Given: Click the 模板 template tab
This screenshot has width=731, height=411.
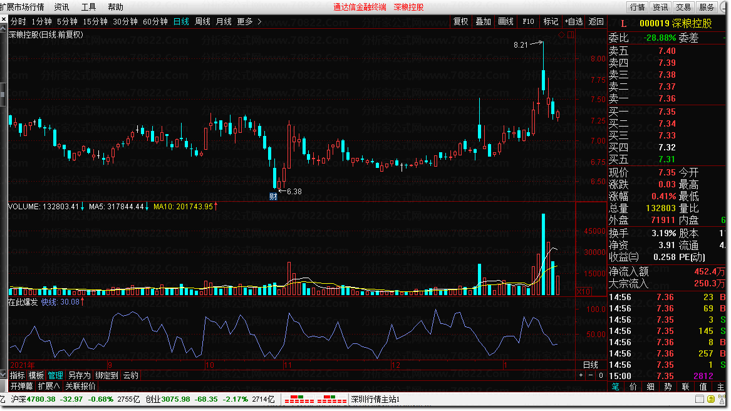Looking at the screenshot, I should coord(36,375).
